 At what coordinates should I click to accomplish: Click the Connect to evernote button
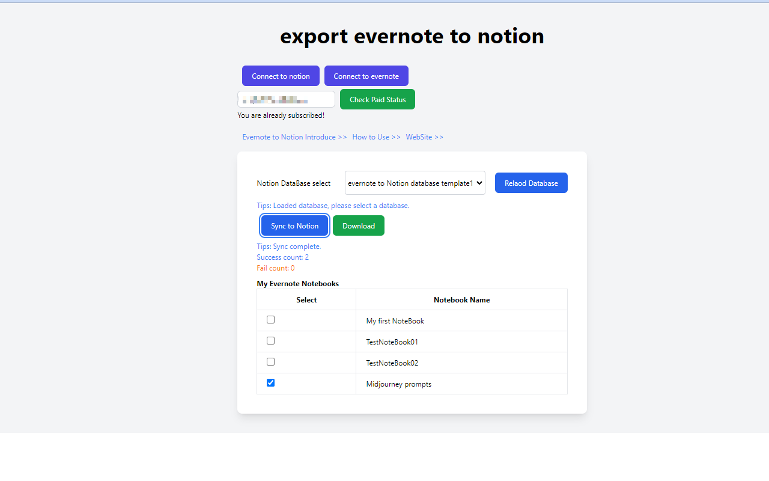(x=366, y=76)
